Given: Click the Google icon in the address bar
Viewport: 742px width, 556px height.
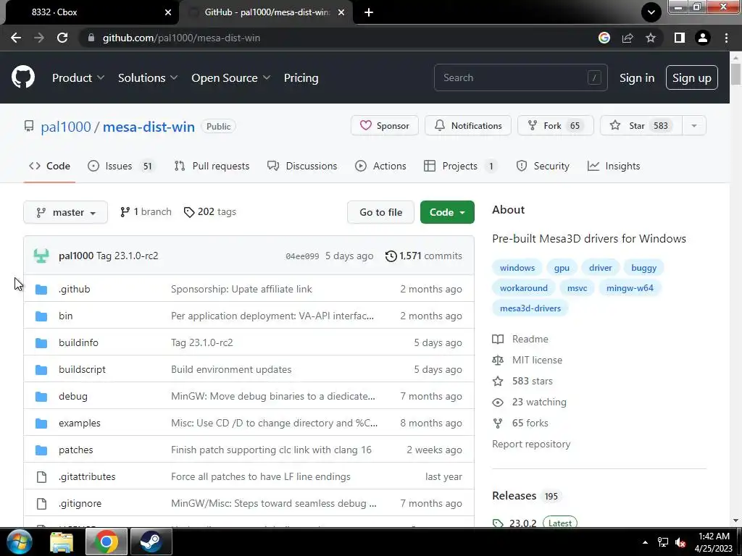Looking at the screenshot, I should tap(604, 38).
